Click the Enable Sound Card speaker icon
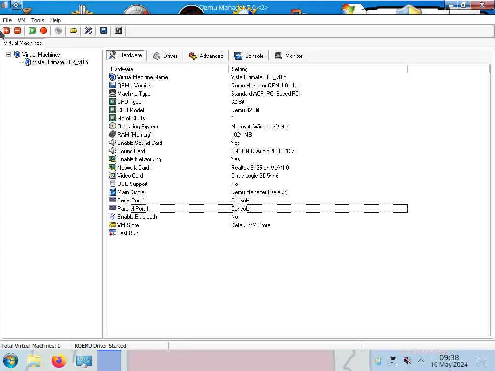 click(x=112, y=143)
